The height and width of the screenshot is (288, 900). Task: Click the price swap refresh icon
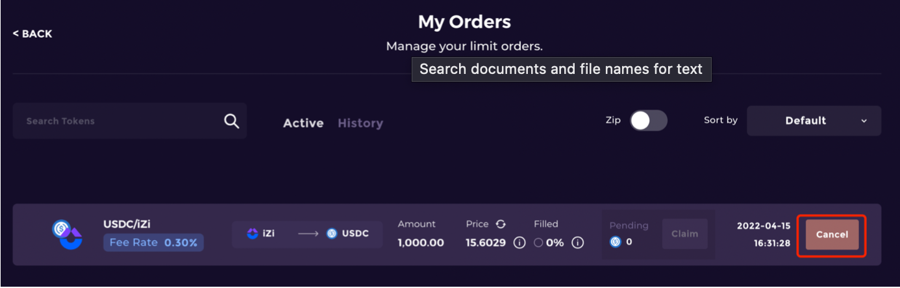coord(501,224)
